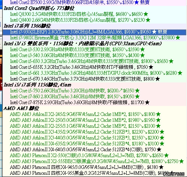The image size is (187, 177).
Task: Pick AMD AthlonII X4-635 2.9G entry
Action: pyautogui.click(x=94, y=144)
